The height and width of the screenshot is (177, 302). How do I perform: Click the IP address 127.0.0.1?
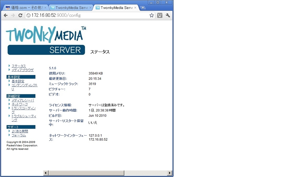point(95,136)
